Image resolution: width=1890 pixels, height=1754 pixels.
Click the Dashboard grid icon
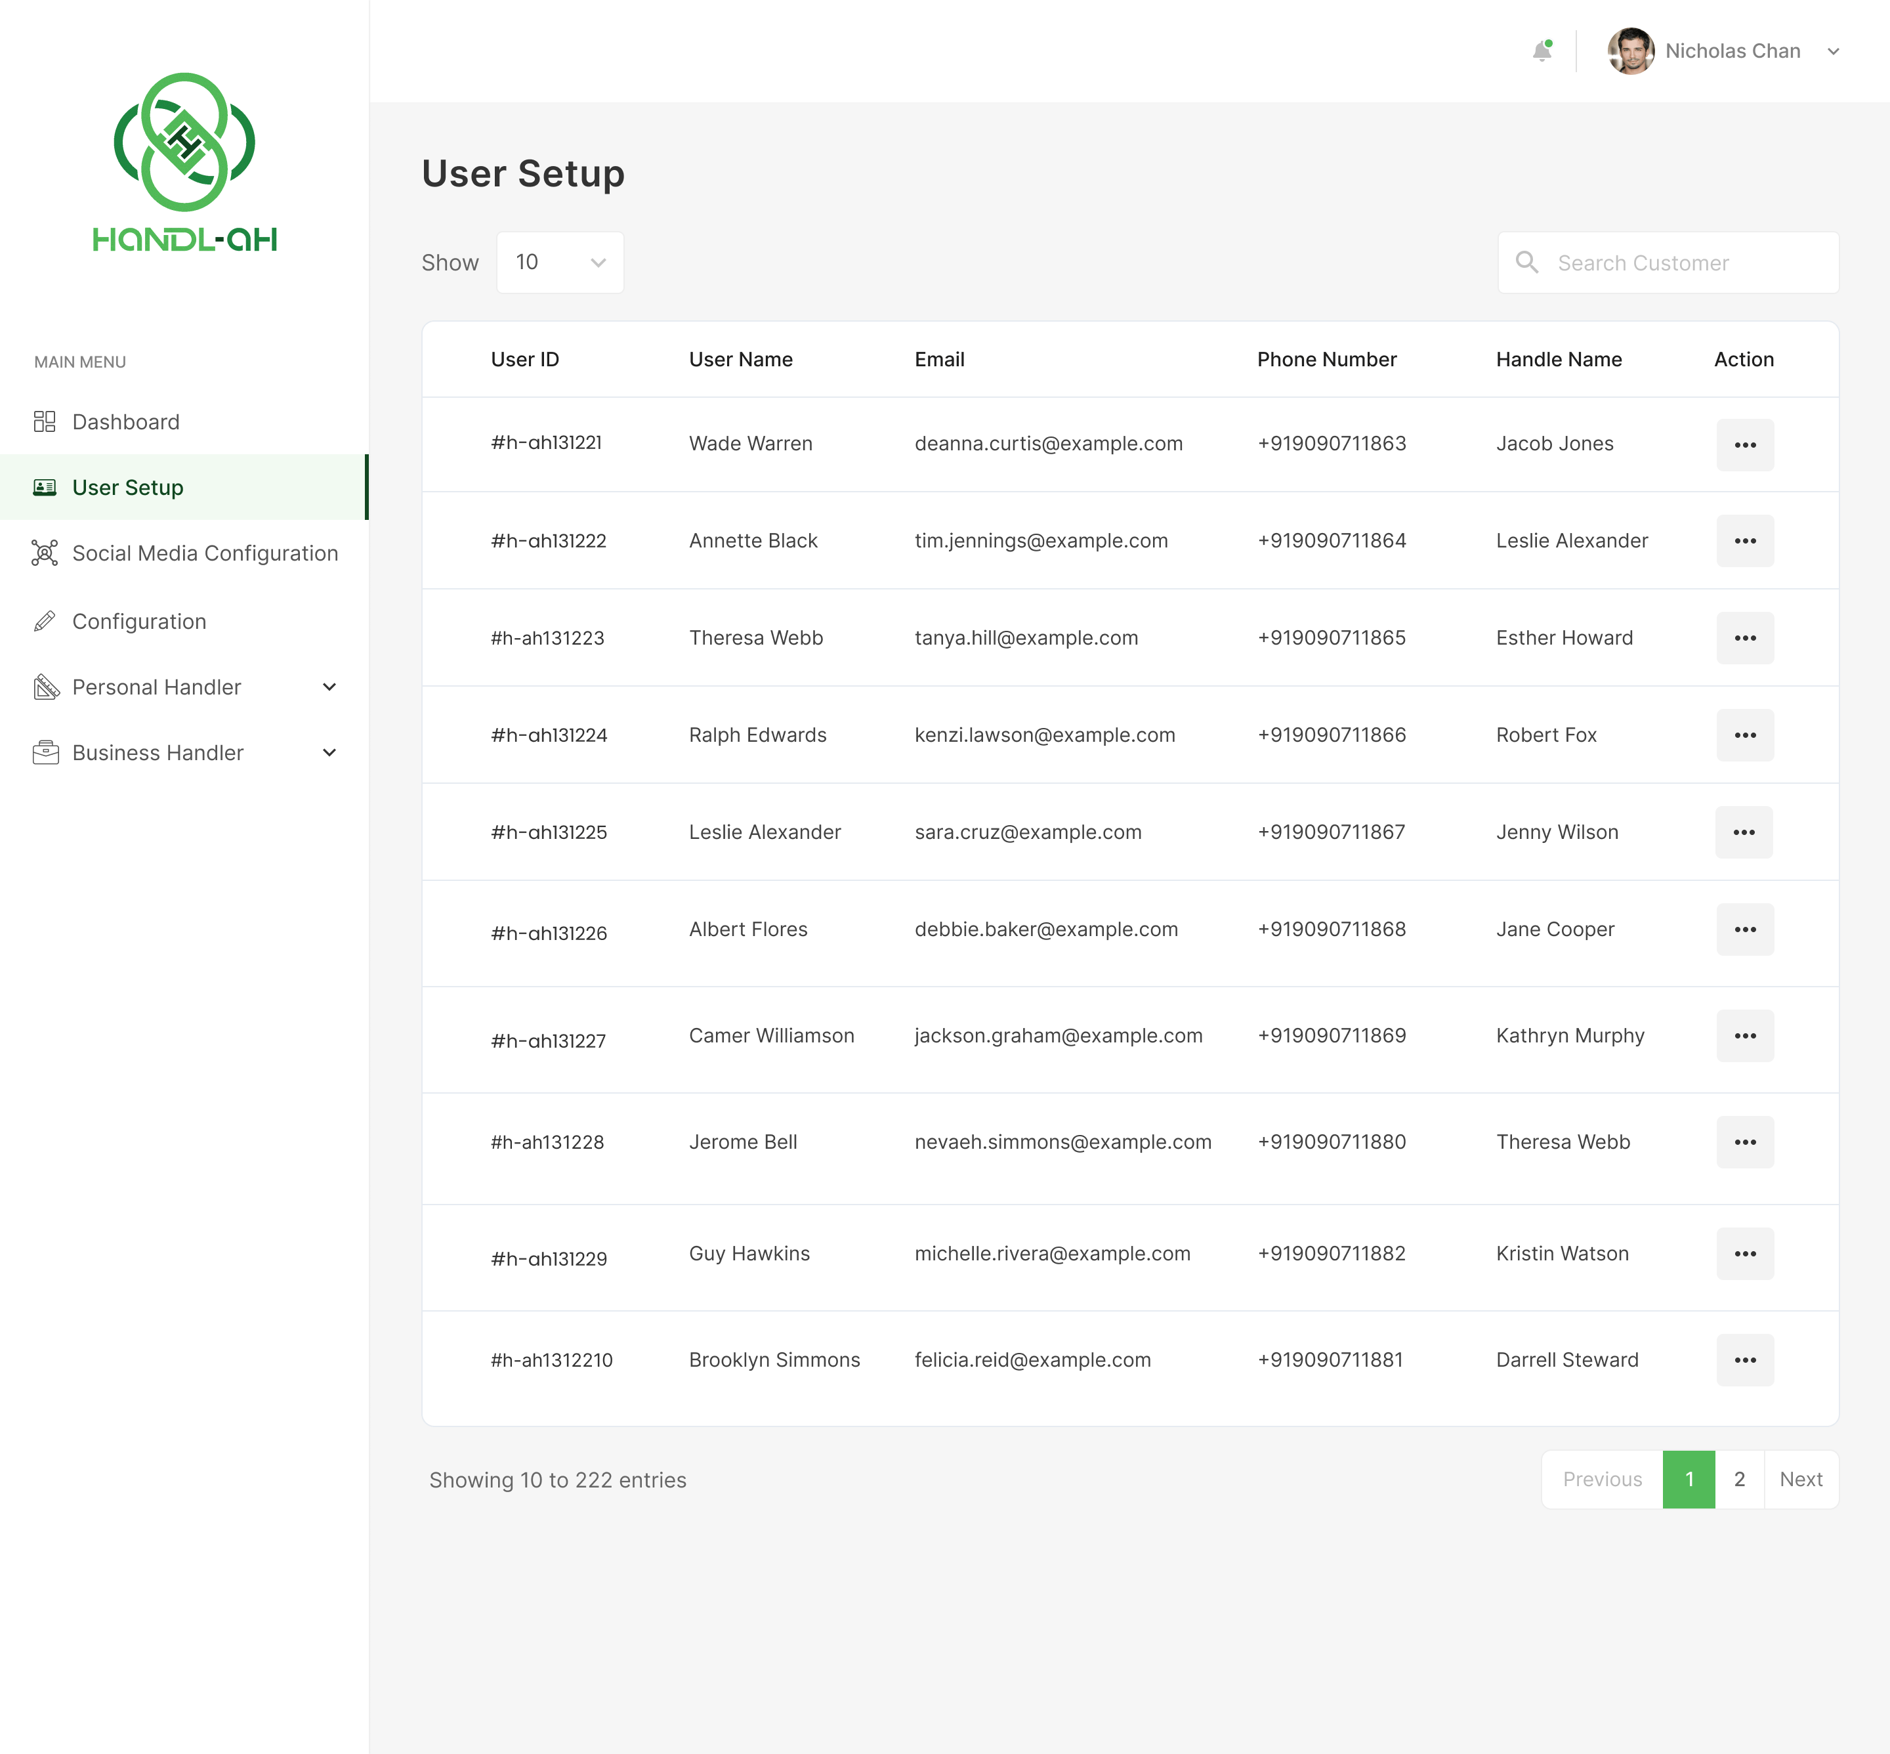click(45, 421)
